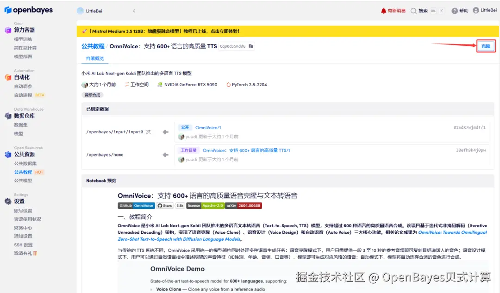Viewport: 500px width, 293px height.
Task: Open 数据集 in the sidebar
Action: click(21, 125)
